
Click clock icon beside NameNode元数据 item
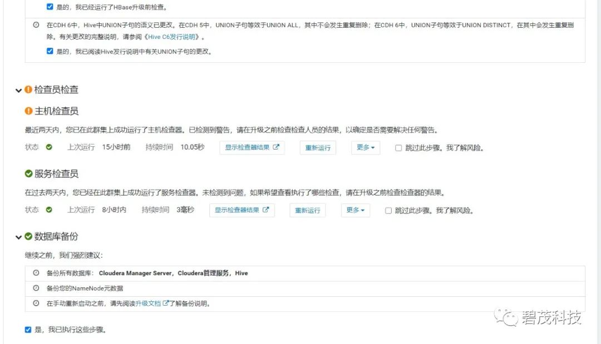36,288
